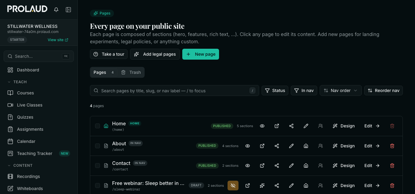Share the Contact page
The width and height of the screenshot is (415, 194).
point(277,166)
